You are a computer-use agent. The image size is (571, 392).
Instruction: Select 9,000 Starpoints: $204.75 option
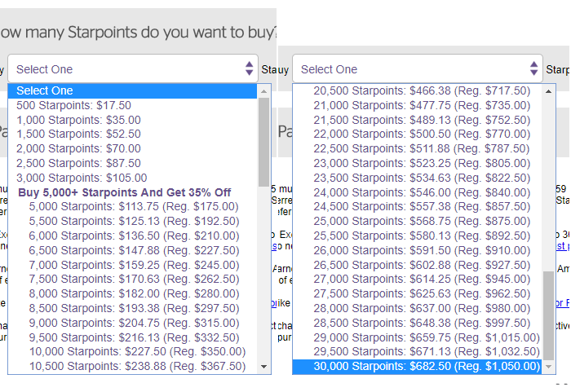(132, 323)
